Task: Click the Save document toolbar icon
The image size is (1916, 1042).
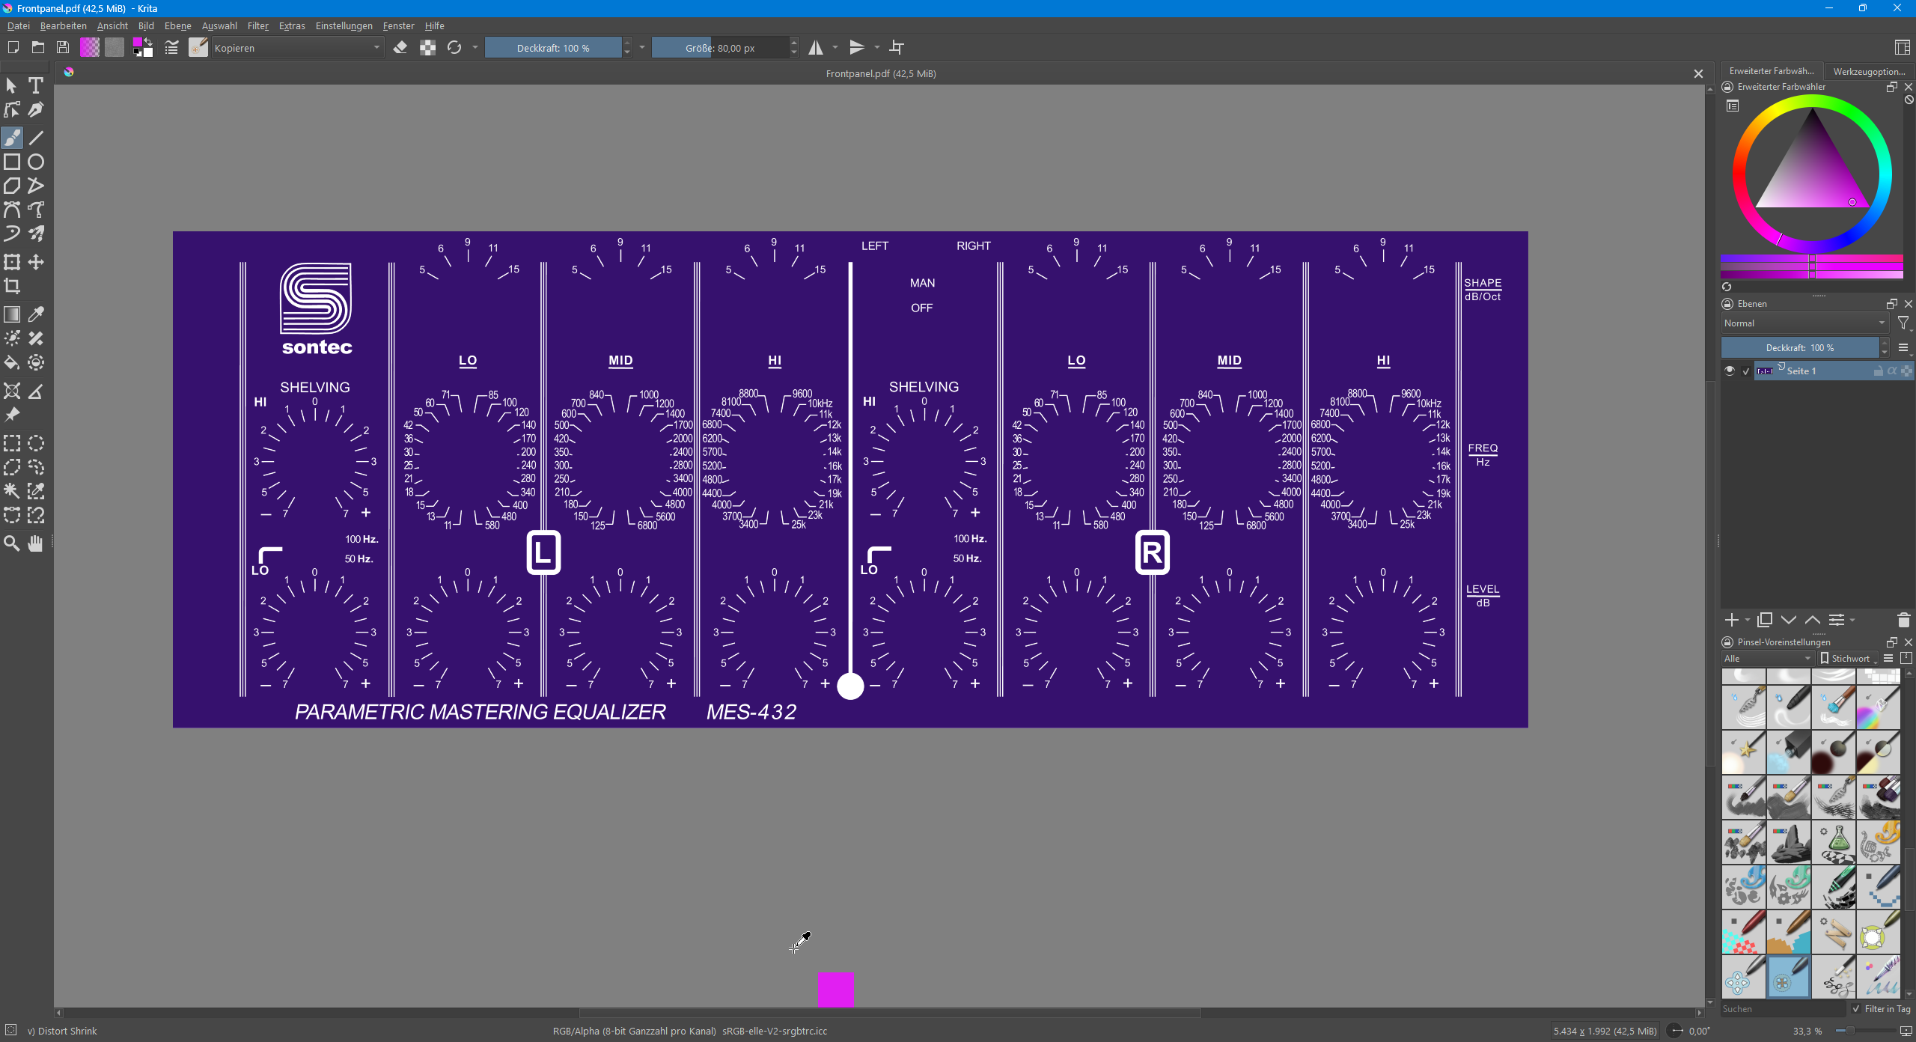Action: 63,48
